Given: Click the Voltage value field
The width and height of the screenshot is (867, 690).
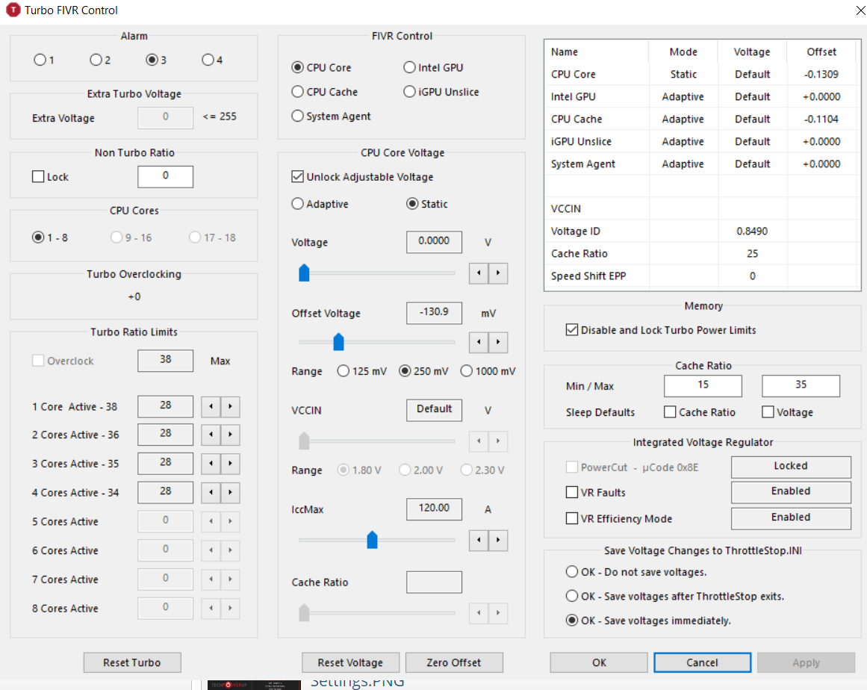Looking at the screenshot, I should (434, 242).
